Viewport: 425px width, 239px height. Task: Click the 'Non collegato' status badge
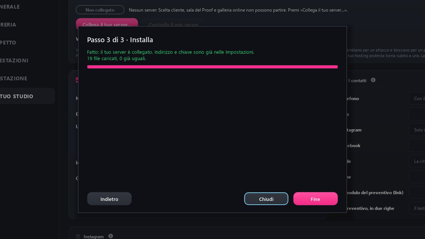coord(100,10)
